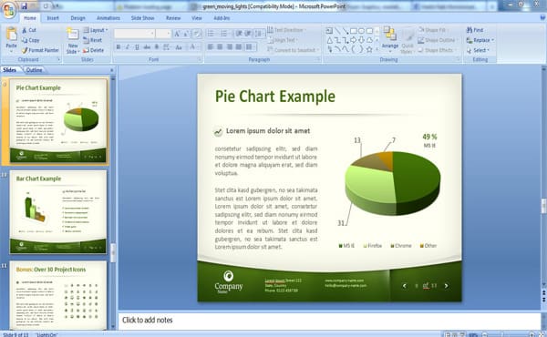
Task: Toggle Underline formatting
Action: click(x=137, y=46)
